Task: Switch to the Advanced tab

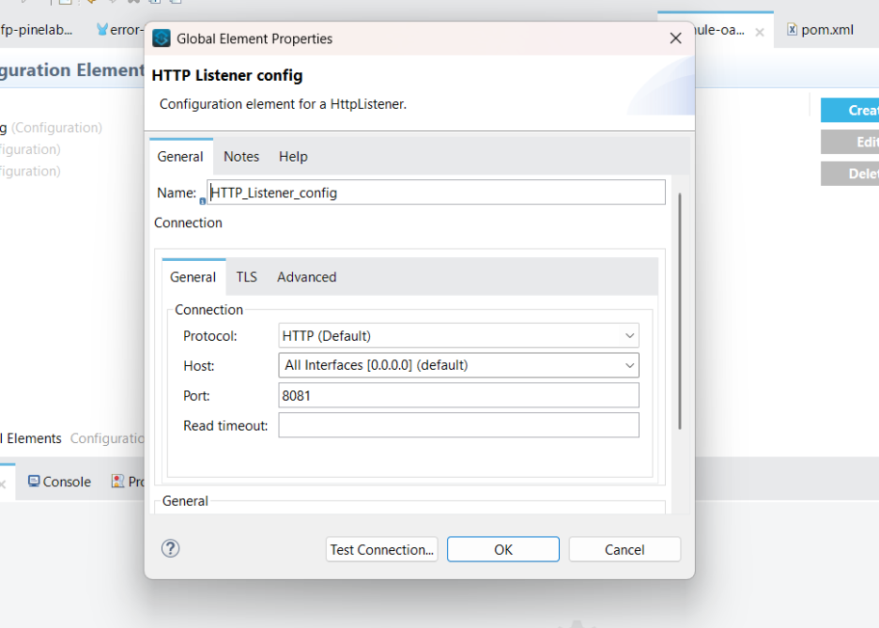Action: coord(306,277)
